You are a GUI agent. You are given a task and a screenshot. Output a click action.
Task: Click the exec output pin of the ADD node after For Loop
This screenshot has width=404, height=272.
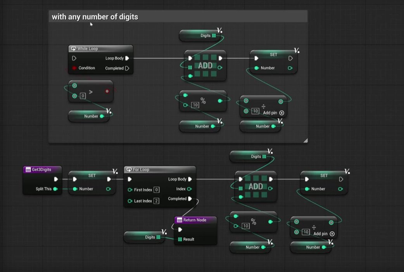271,179
